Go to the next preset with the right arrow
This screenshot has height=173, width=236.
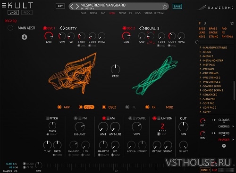(77, 7)
